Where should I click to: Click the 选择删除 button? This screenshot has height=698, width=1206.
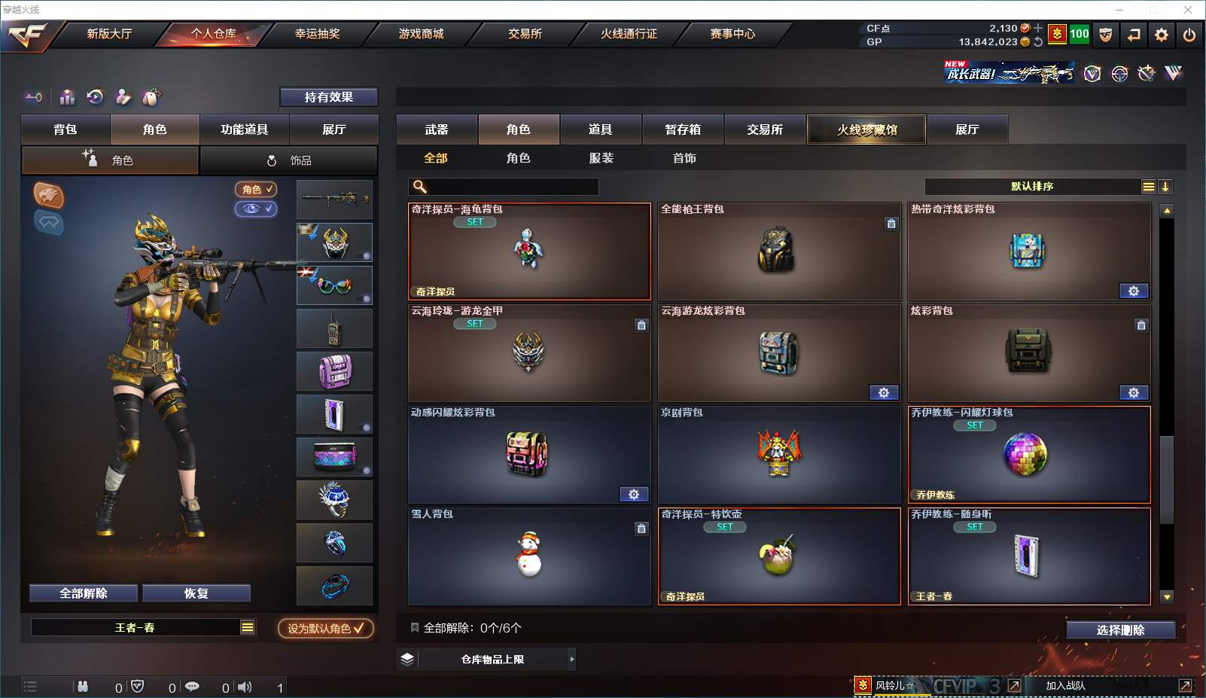(1120, 630)
